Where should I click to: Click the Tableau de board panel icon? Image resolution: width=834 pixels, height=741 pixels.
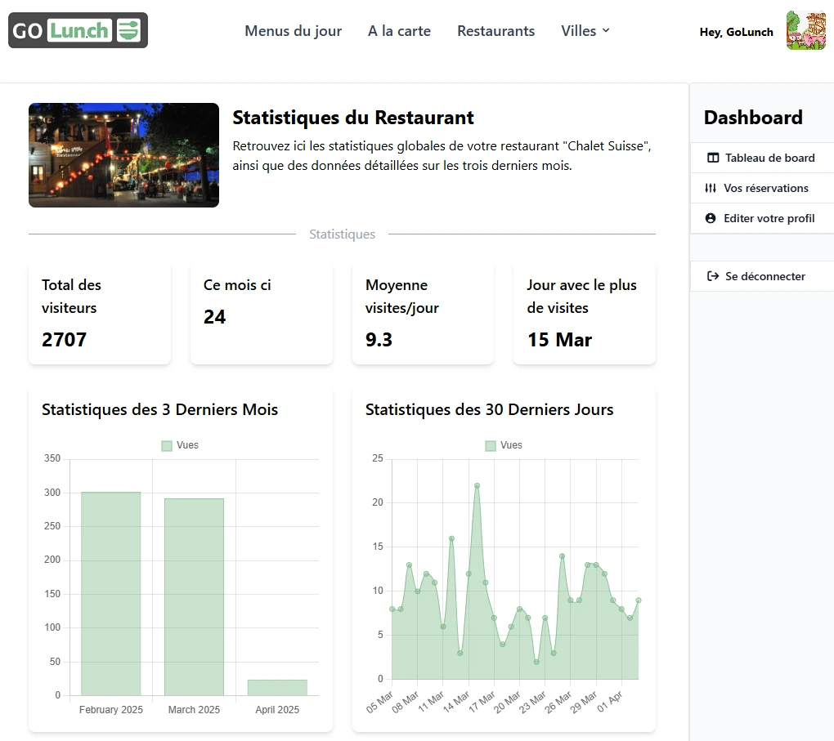[x=713, y=158]
